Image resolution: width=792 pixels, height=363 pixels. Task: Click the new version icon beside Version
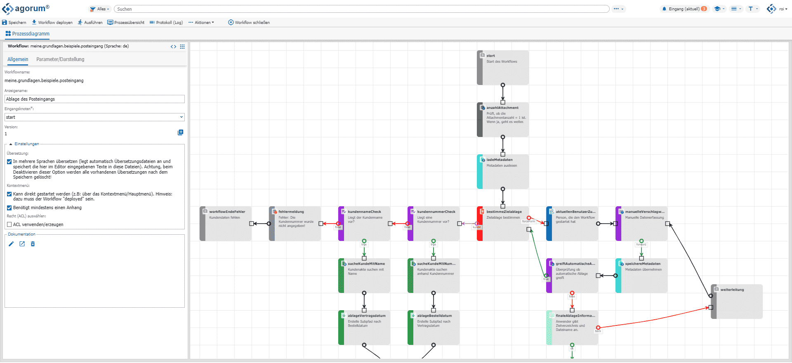pyautogui.click(x=180, y=132)
